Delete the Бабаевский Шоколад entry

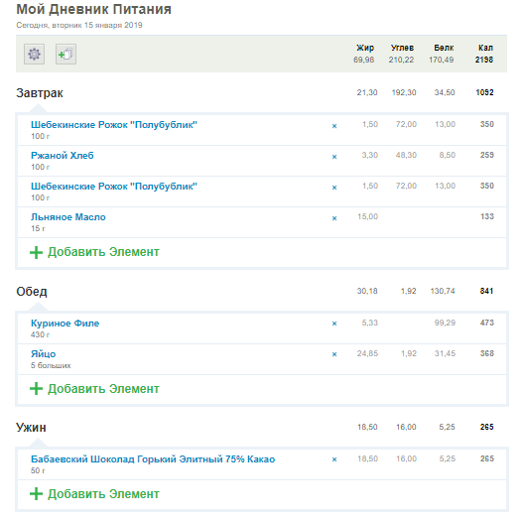click(334, 460)
